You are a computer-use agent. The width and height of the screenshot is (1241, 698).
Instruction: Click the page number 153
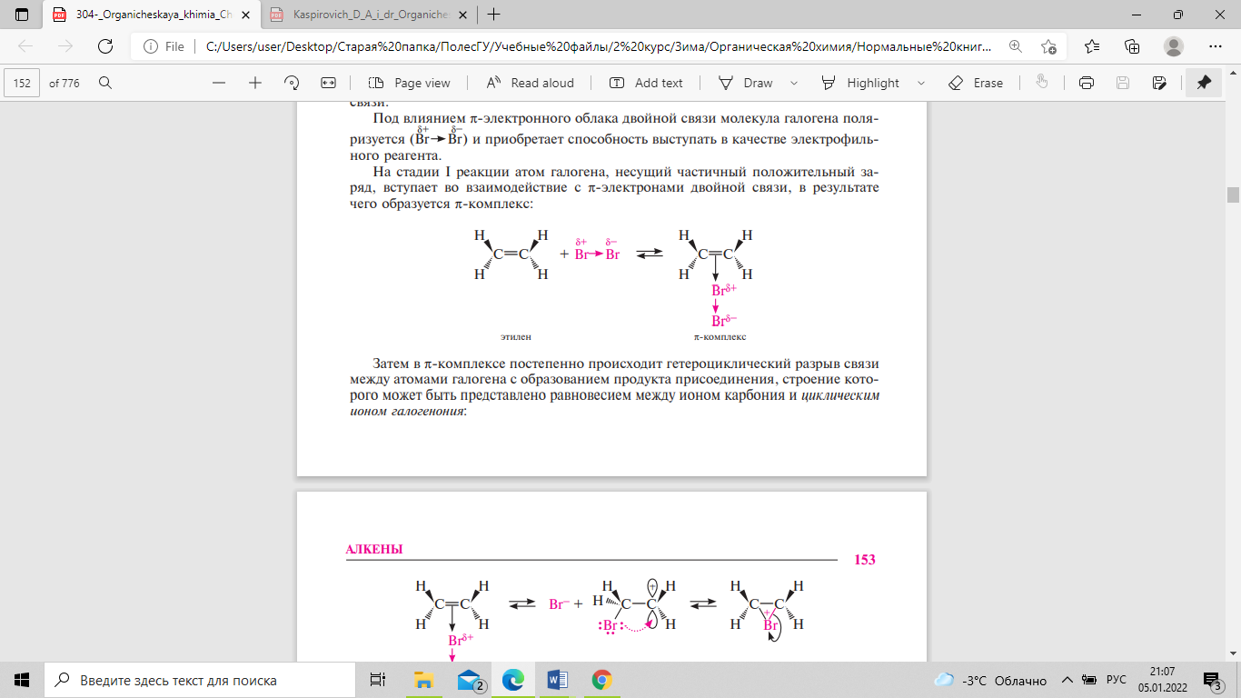(865, 560)
